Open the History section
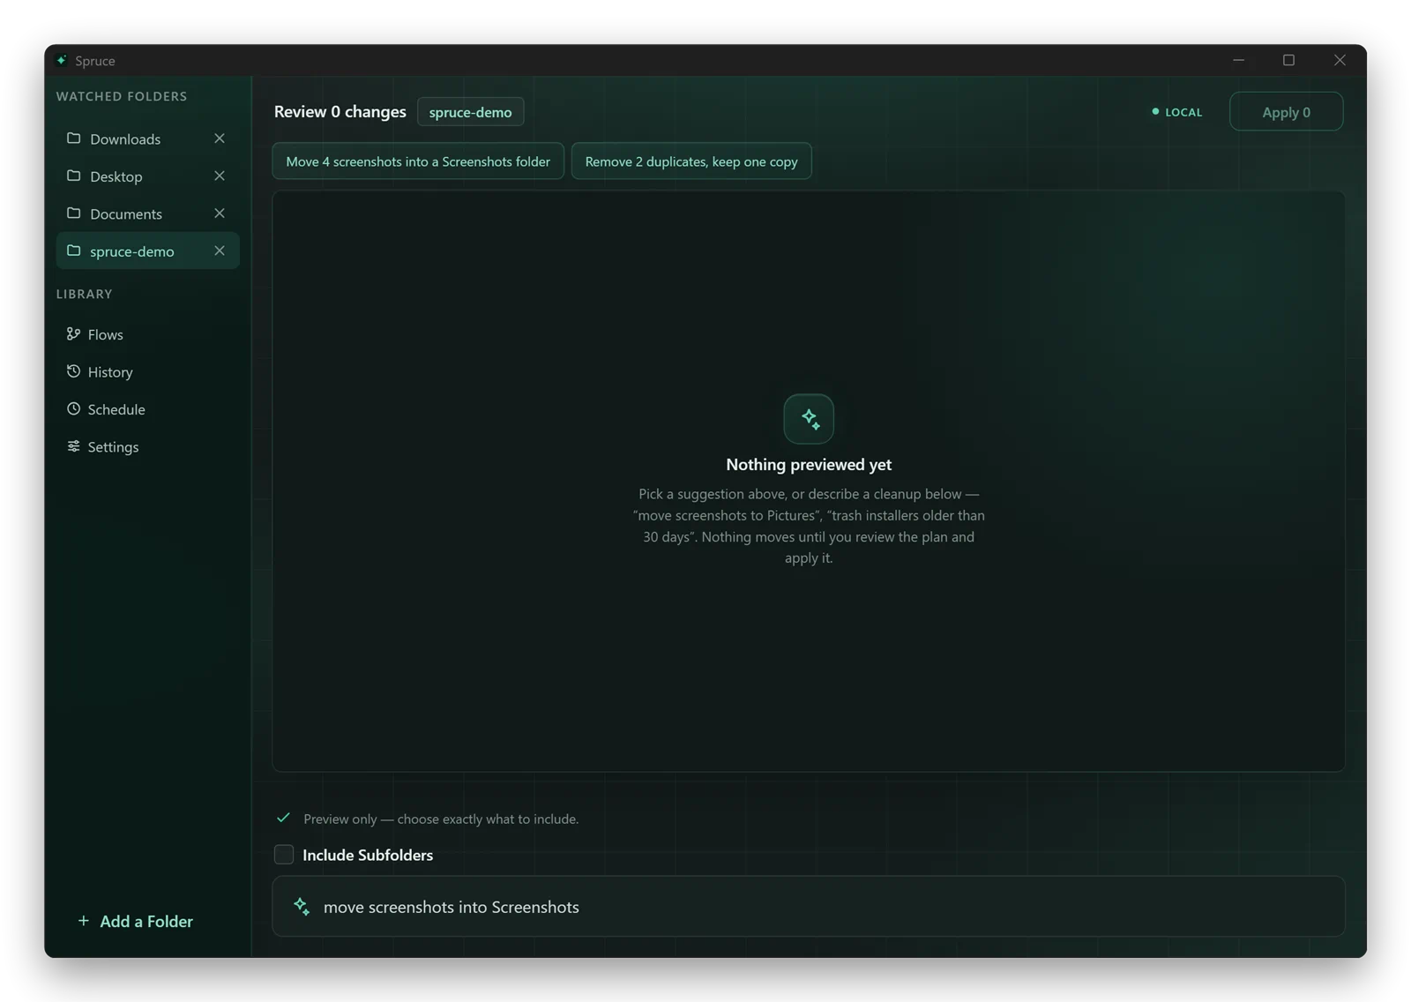The height and width of the screenshot is (1002, 1411). point(147,371)
